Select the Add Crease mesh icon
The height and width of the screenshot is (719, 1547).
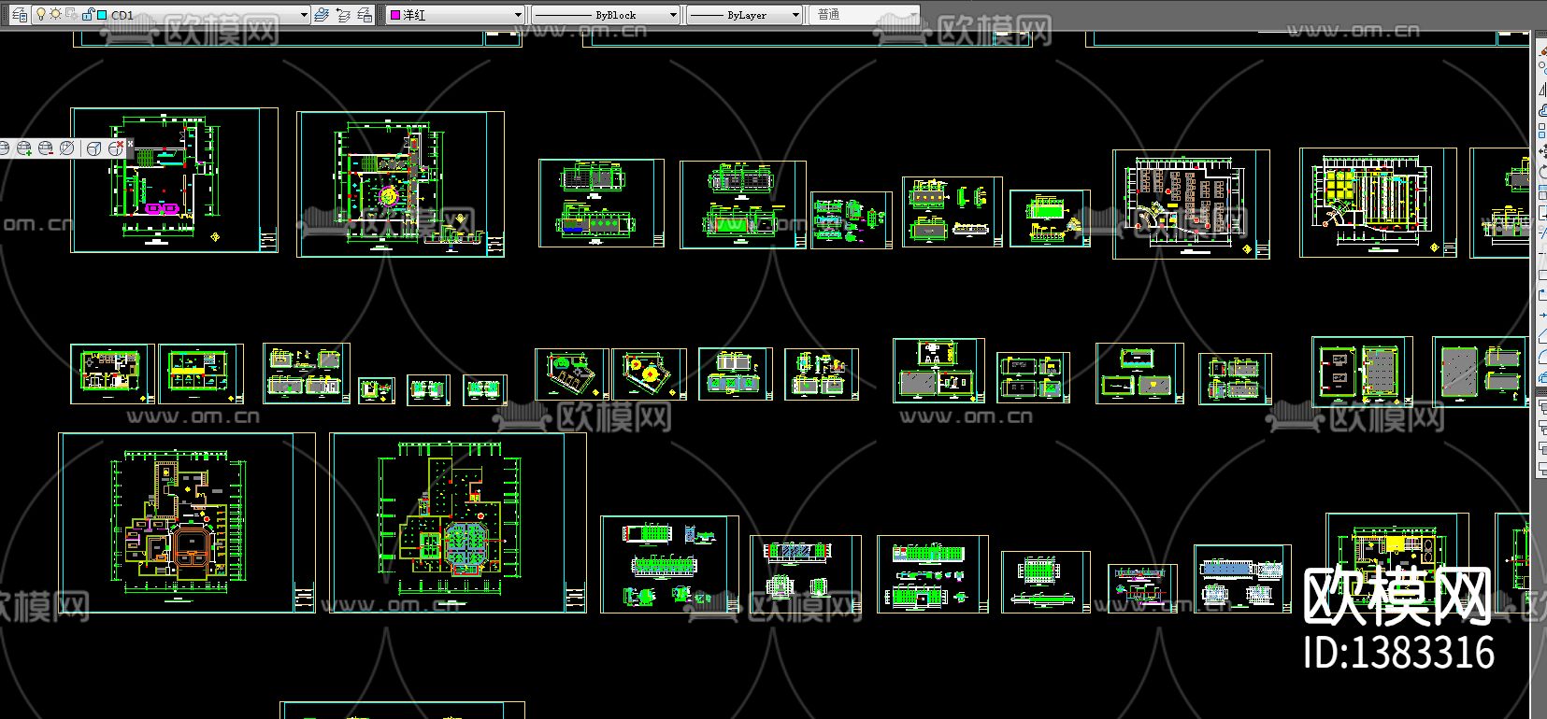(94, 148)
